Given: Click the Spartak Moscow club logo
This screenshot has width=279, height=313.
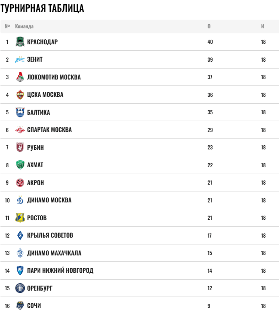Looking at the screenshot, I should [20, 130].
